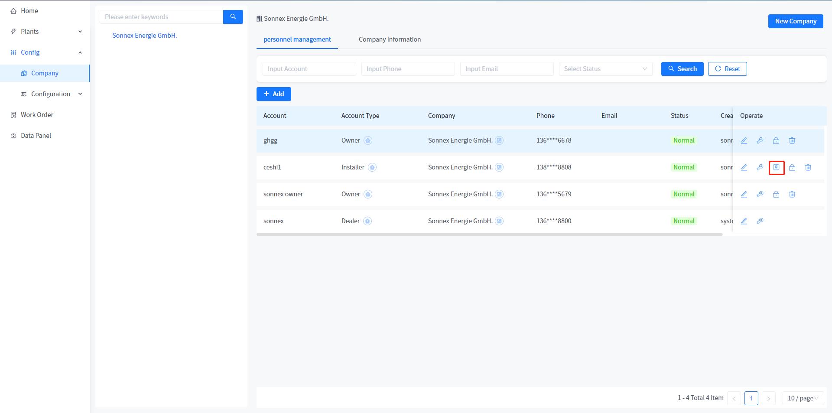Open the shield monitor permission icon for ceshi1
The image size is (832, 413).
(x=776, y=167)
